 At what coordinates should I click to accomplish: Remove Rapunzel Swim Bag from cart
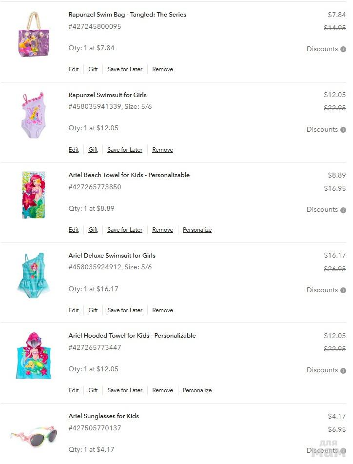(x=162, y=70)
